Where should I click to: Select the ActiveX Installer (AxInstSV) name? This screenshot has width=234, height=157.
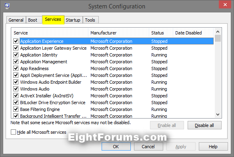coord(47,96)
